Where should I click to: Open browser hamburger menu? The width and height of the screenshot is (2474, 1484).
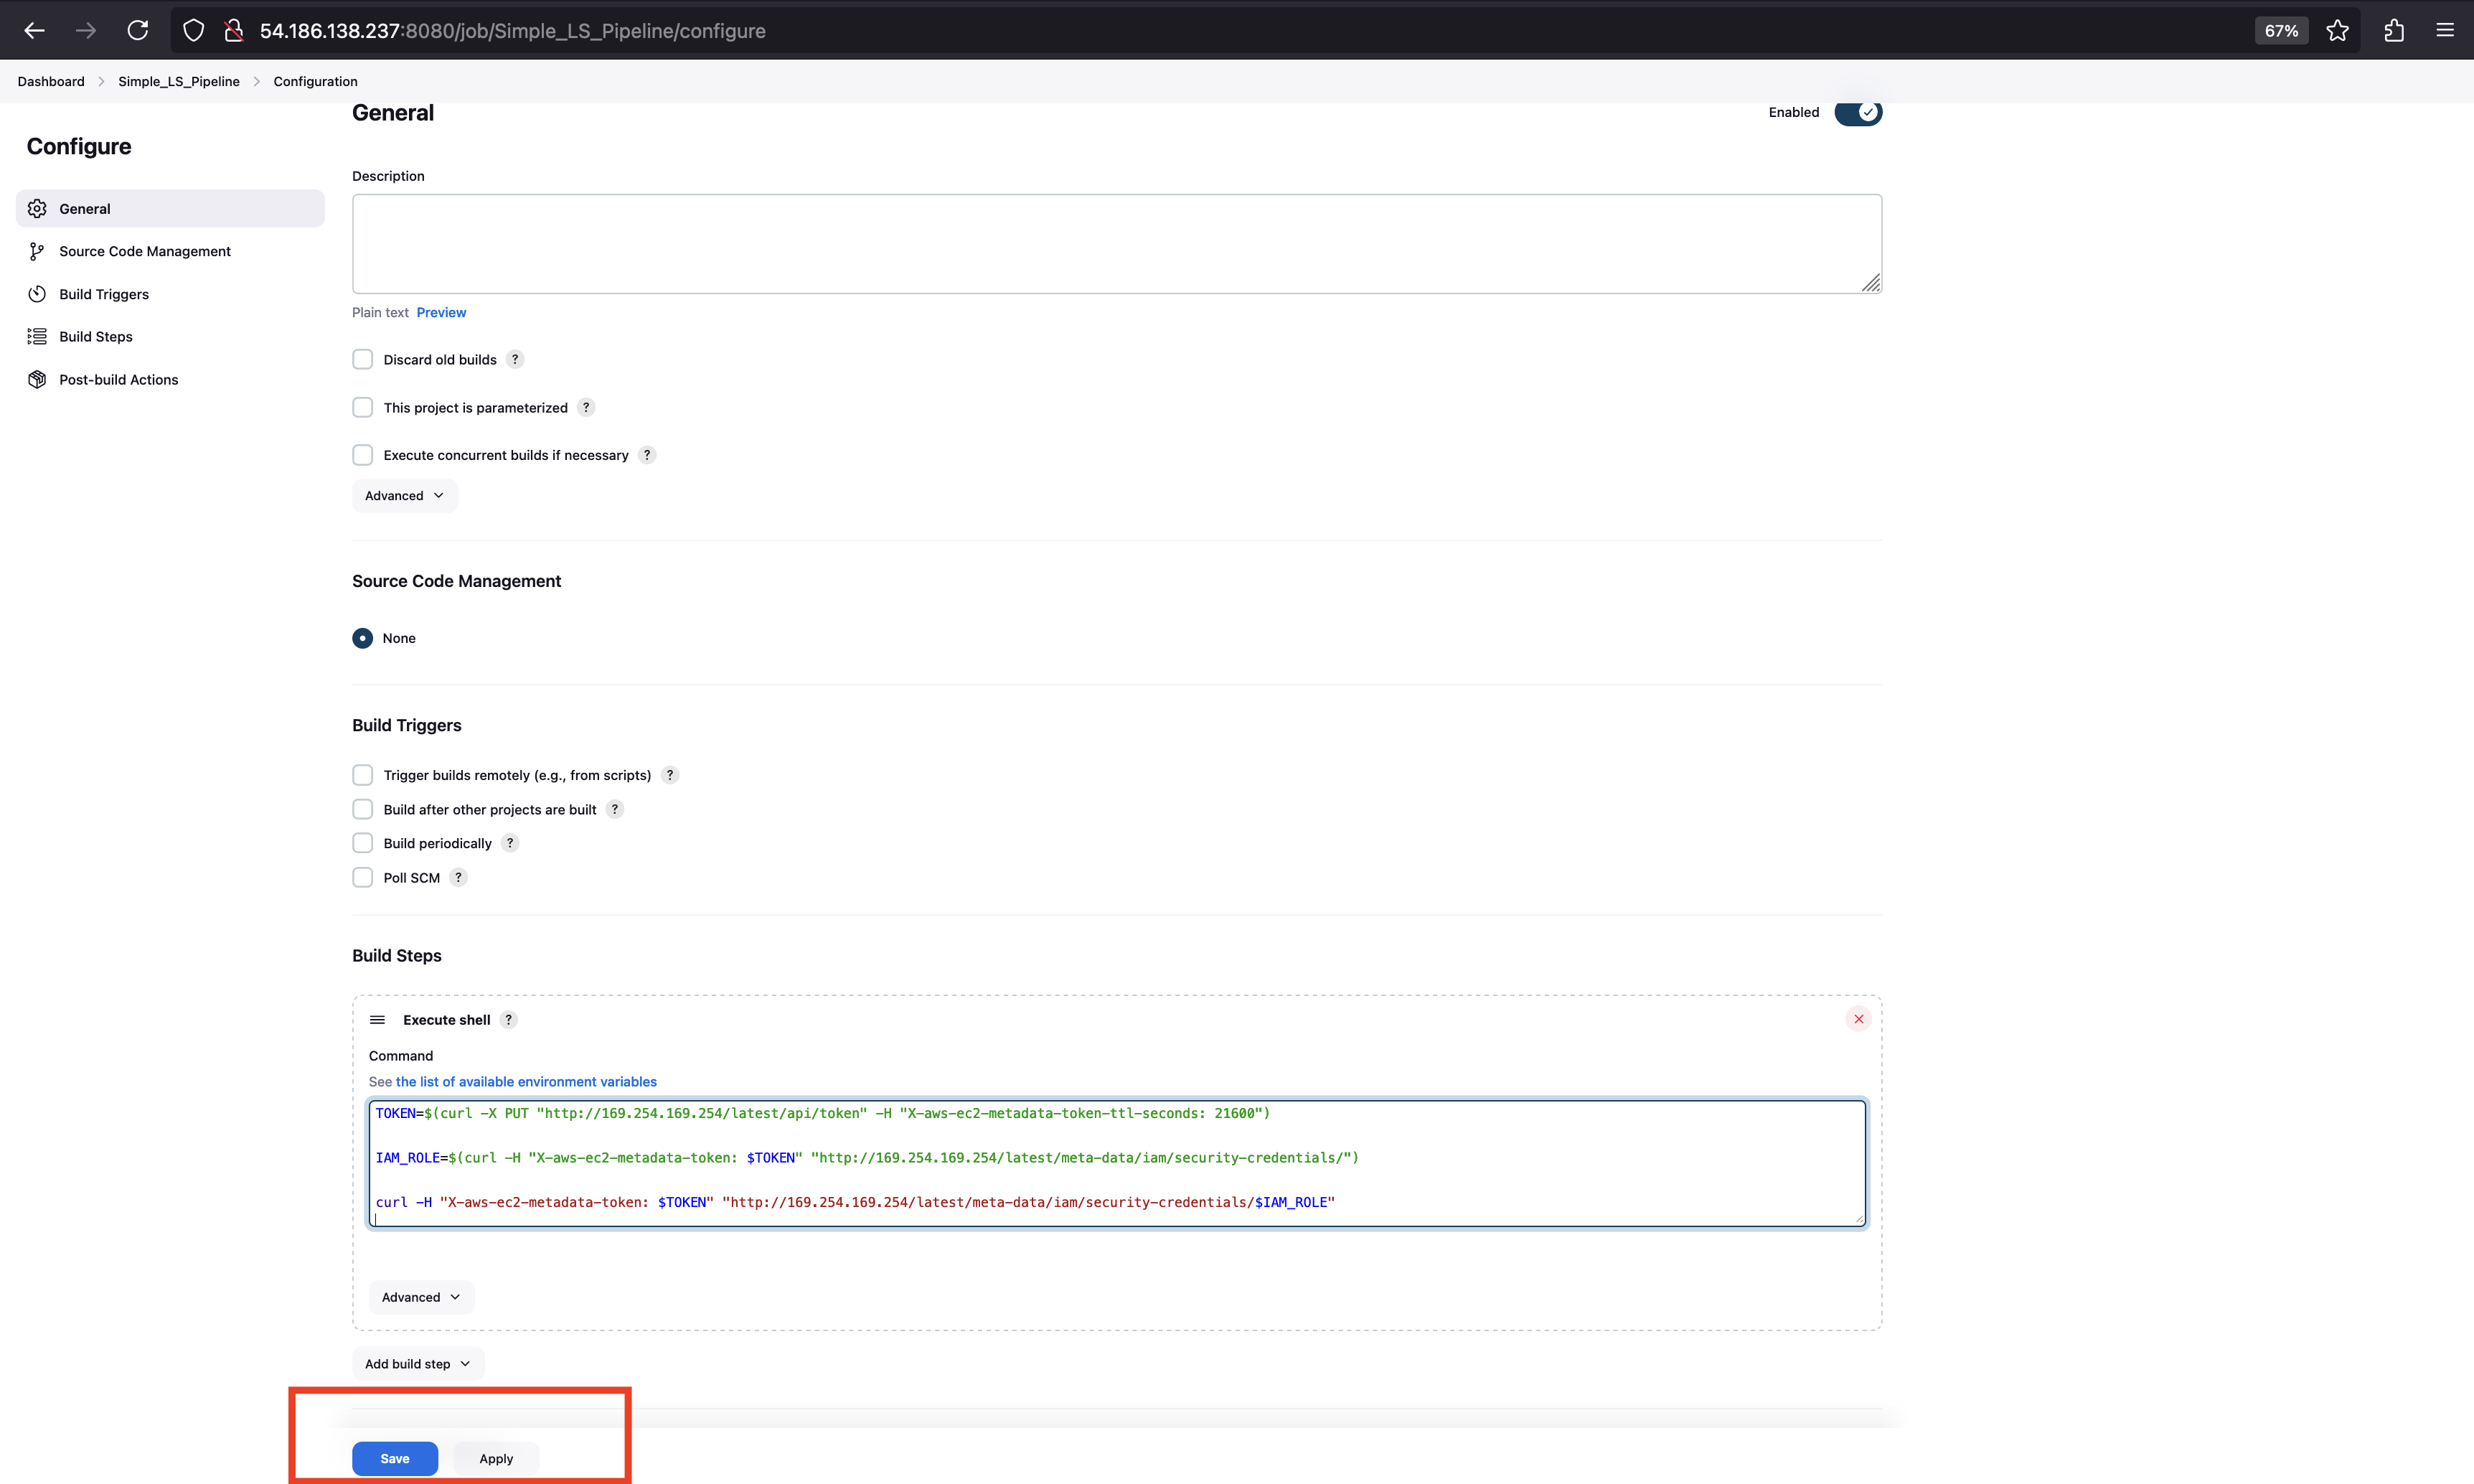tap(2445, 31)
